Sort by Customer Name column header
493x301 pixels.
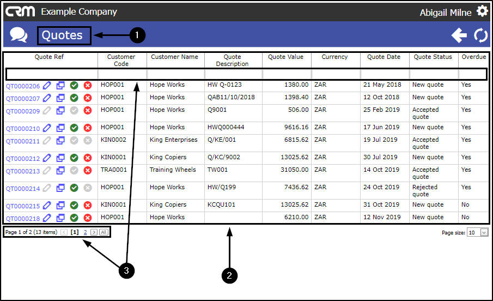[174, 57]
